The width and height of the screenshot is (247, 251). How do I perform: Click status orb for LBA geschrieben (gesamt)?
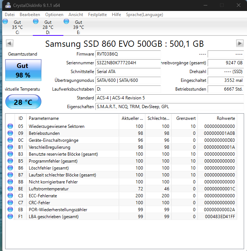click(10, 216)
